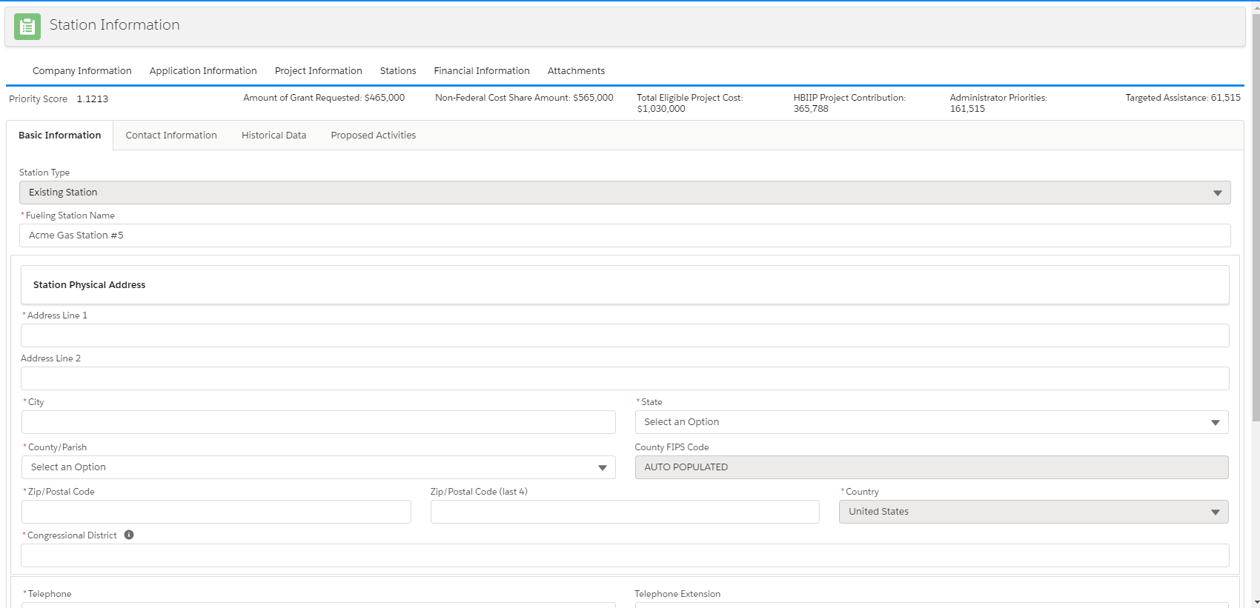The height and width of the screenshot is (608, 1260).
Task: Go to Financial Information section
Action: (x=482, y=71)
